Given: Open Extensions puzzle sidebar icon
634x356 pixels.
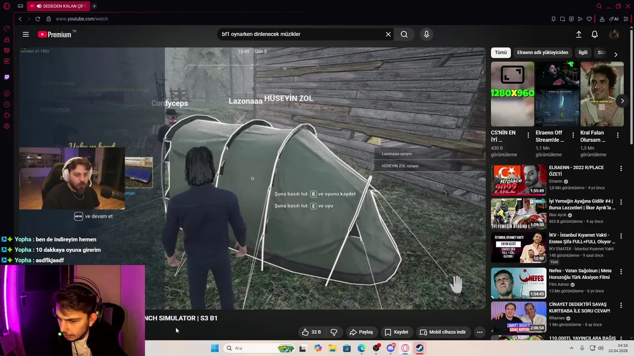Looking at the screenshot, I should (6, 115).
